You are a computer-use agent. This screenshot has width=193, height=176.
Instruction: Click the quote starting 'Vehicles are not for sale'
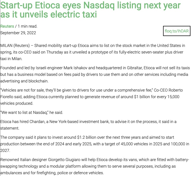tap(76, 90)
